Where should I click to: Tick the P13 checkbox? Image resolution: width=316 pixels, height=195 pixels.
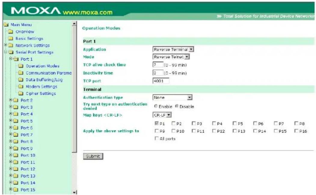235,131
